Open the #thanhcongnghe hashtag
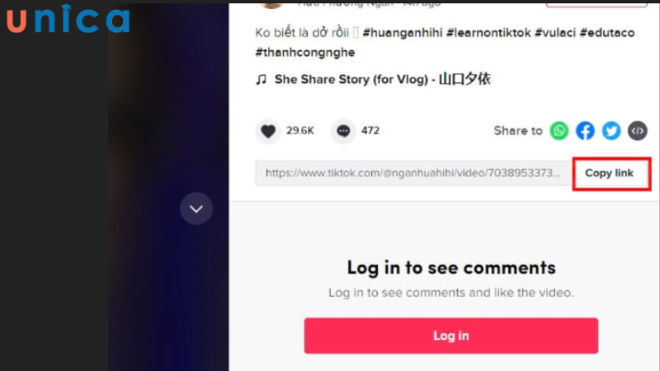This screenshot has height=371, width=660. tap(305, 53)
